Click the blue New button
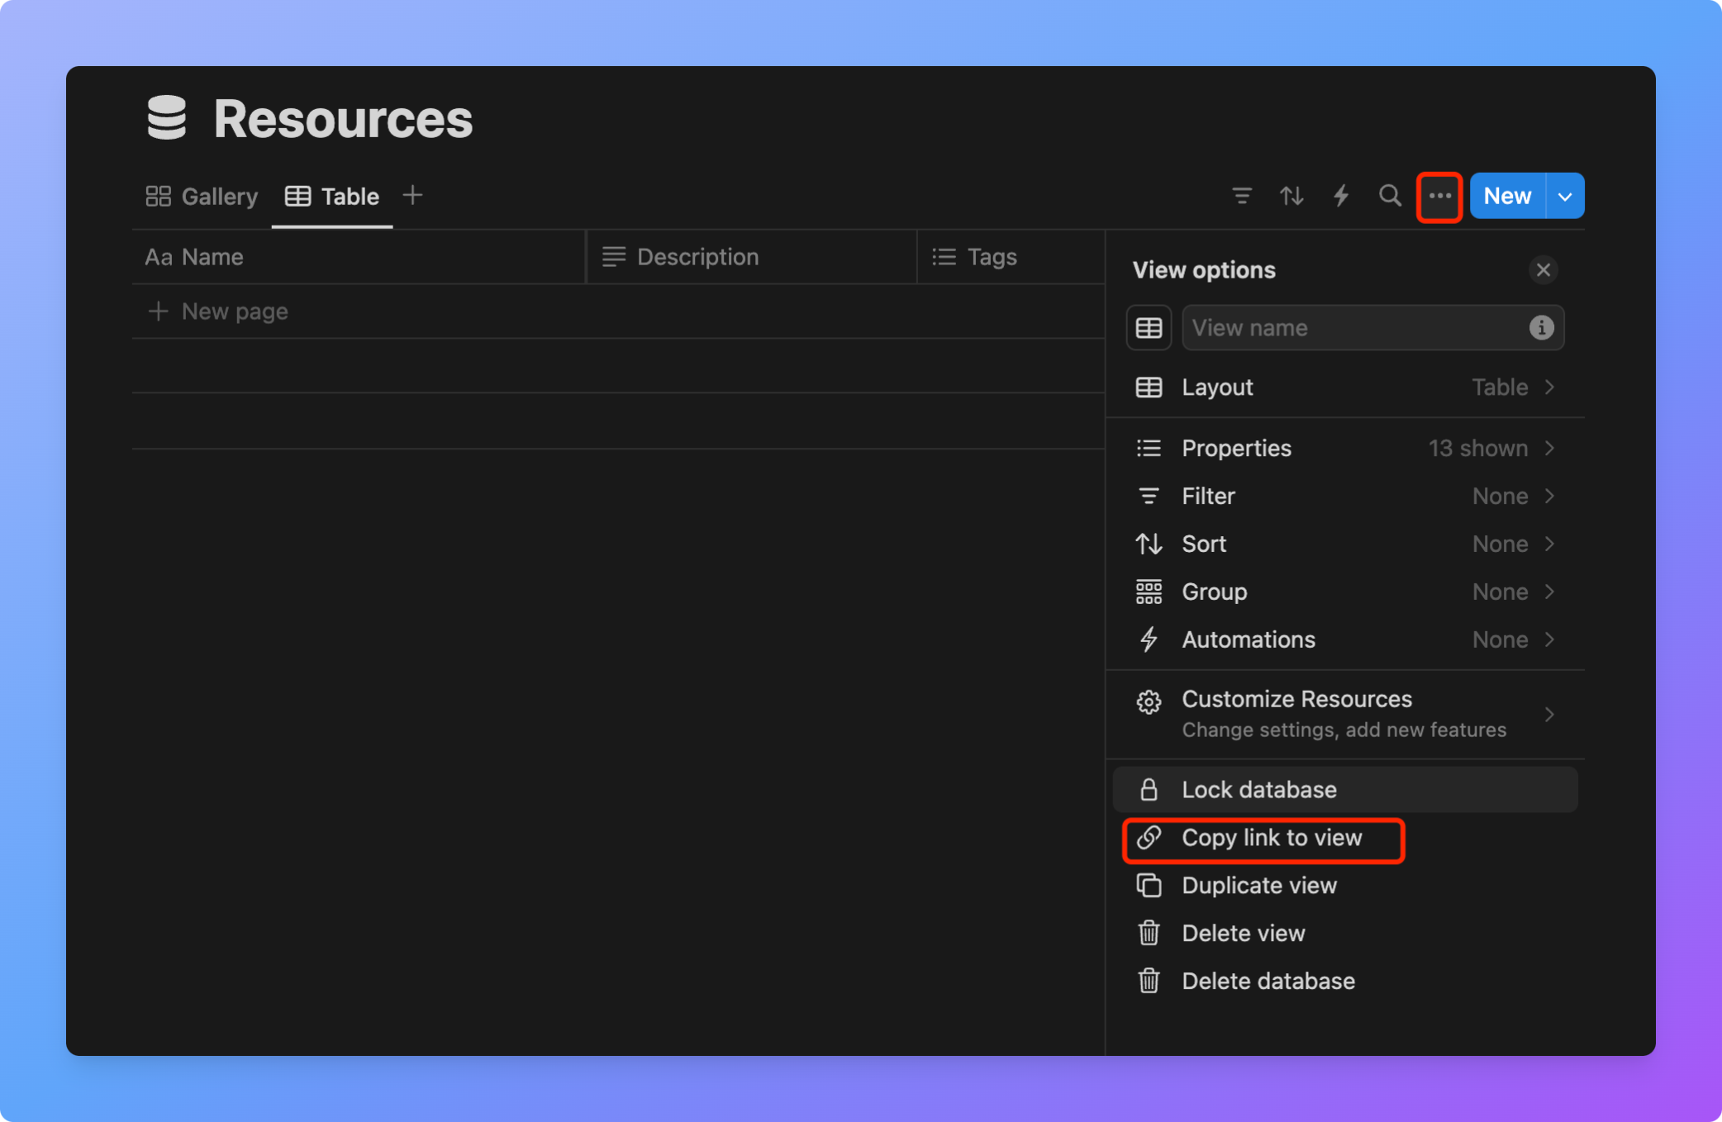This screenshot has width=1722, height=1122. tap(1507, 196)
